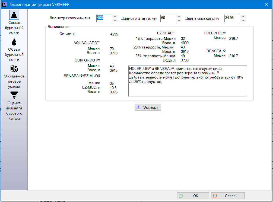This screenshot has height=202, width=273.
Task: Decrease Диаметр штанги with down arrow
Action: coord(179,20)
